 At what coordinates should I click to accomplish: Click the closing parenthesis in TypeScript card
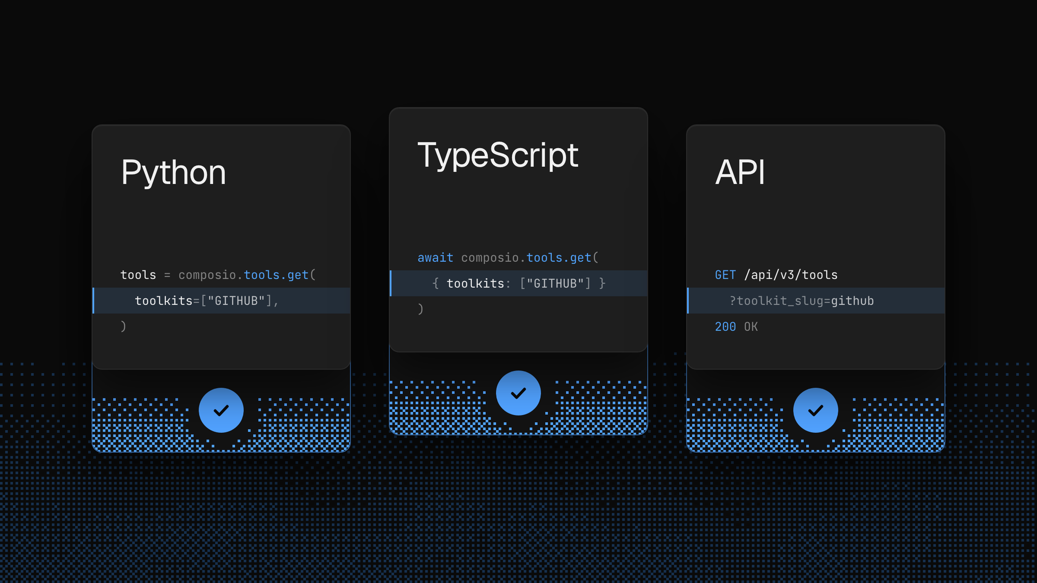(421, 309)
